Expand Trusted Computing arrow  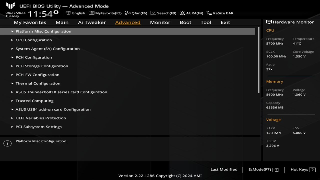(x=12, y=101)
